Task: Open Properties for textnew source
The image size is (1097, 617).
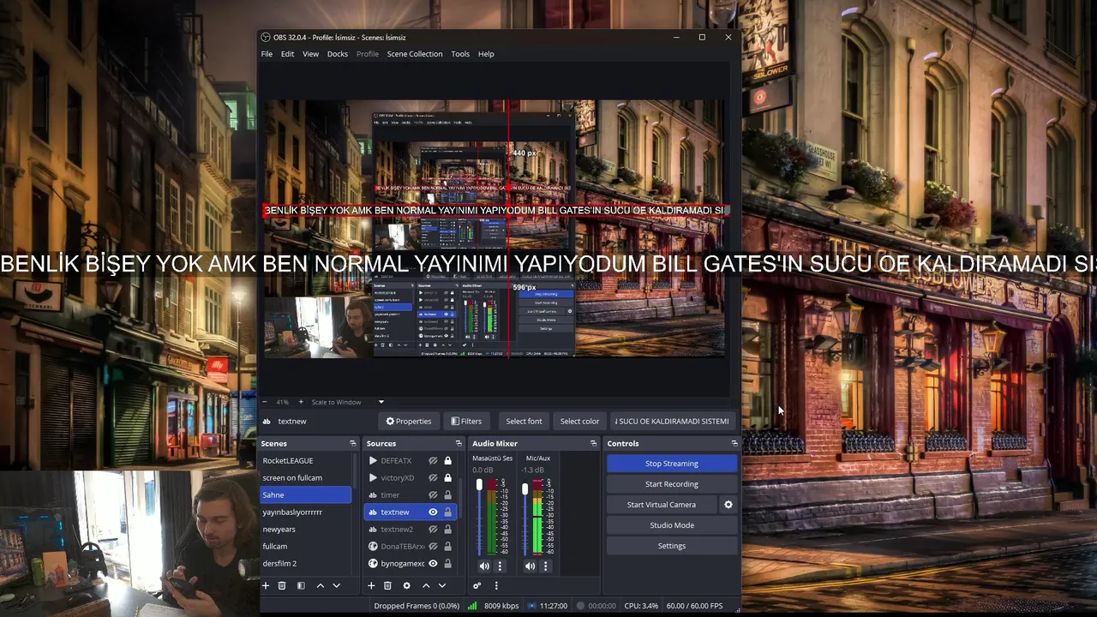Action: tap(409, 421)
